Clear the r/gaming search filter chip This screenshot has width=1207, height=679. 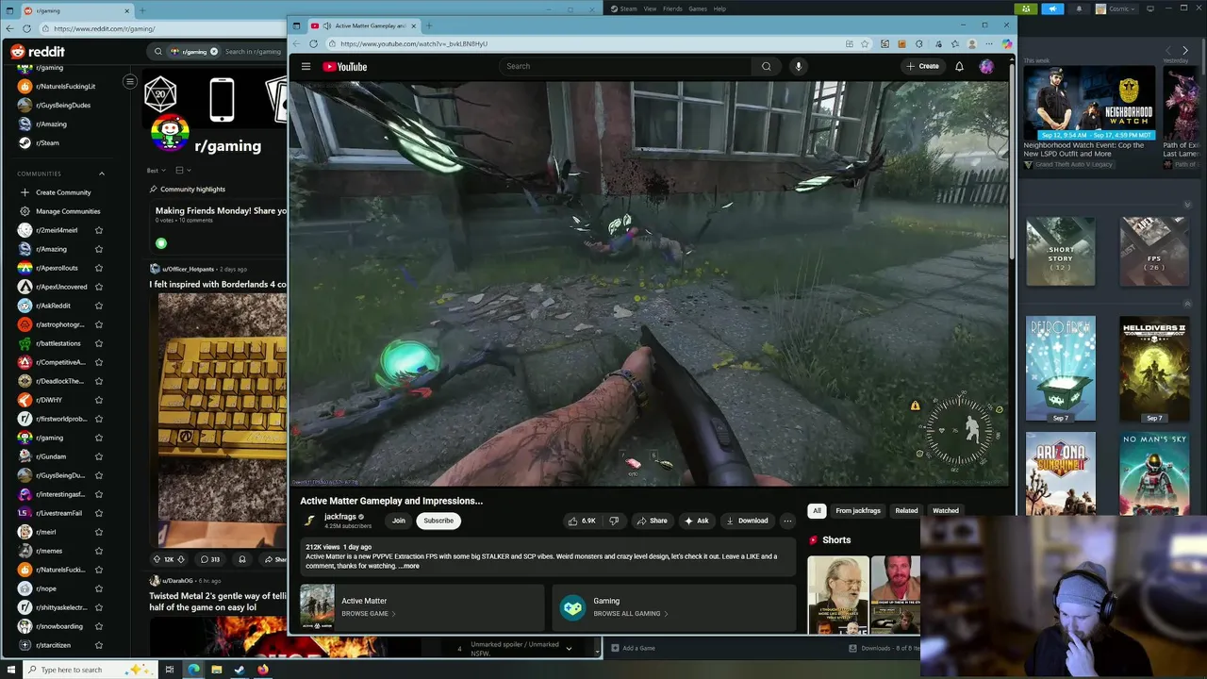click(x=214, y=51)
